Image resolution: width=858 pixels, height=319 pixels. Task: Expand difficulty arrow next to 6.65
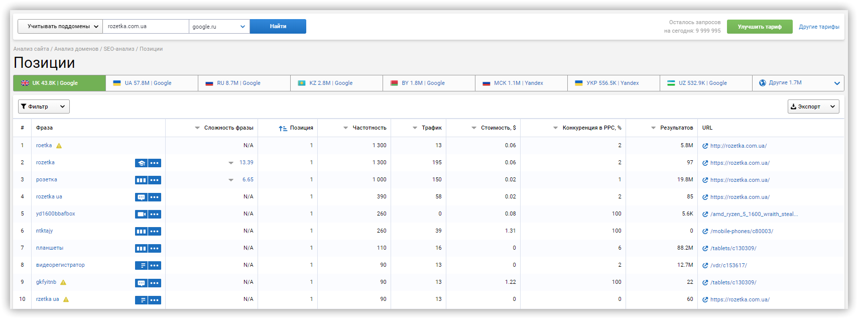pos(231,180)
